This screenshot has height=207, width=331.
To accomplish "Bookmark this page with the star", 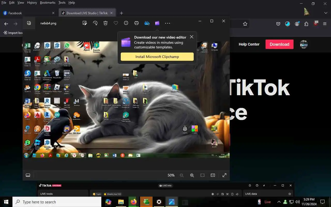I will click(245, 24).
